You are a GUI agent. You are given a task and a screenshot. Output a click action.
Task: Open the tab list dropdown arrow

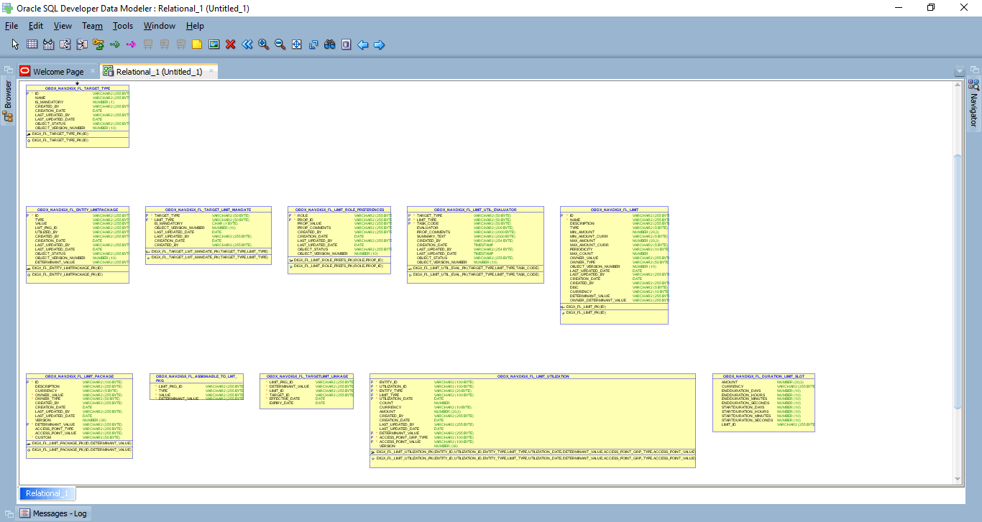[959, 72]
